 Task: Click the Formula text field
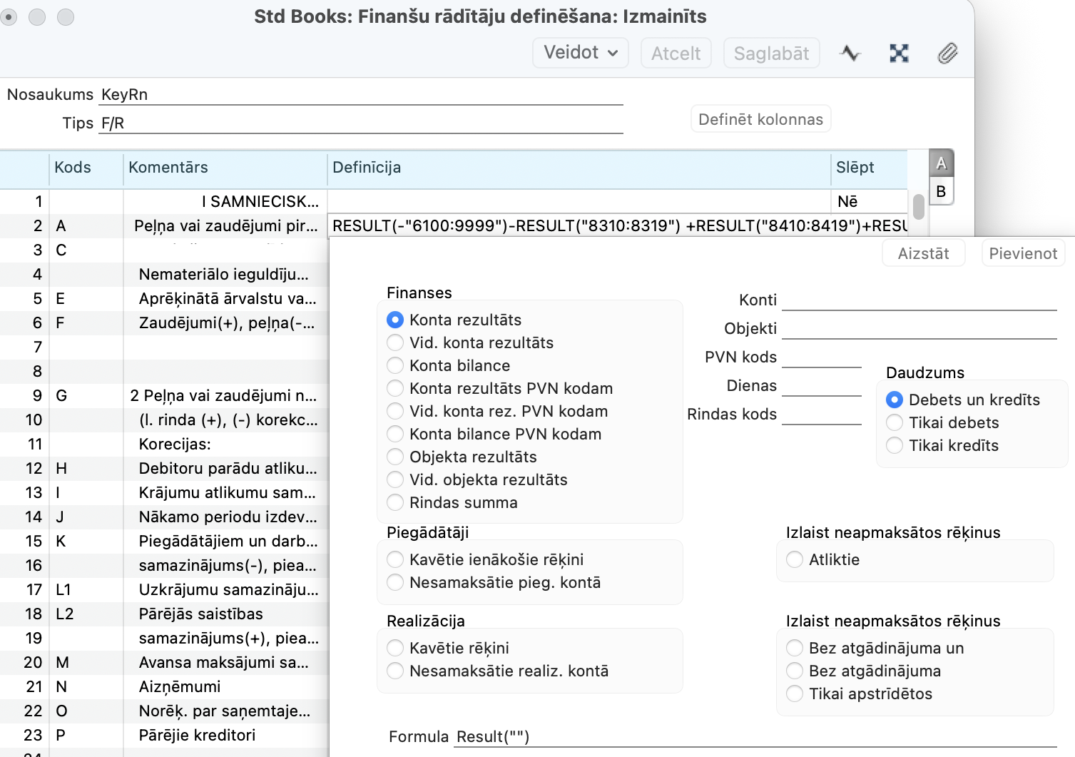coord(754,736)
